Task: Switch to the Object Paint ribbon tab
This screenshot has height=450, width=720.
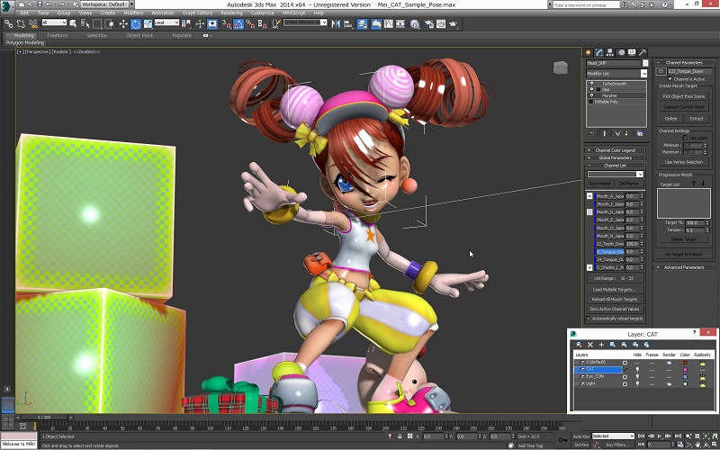Action: tap(139, 35)
